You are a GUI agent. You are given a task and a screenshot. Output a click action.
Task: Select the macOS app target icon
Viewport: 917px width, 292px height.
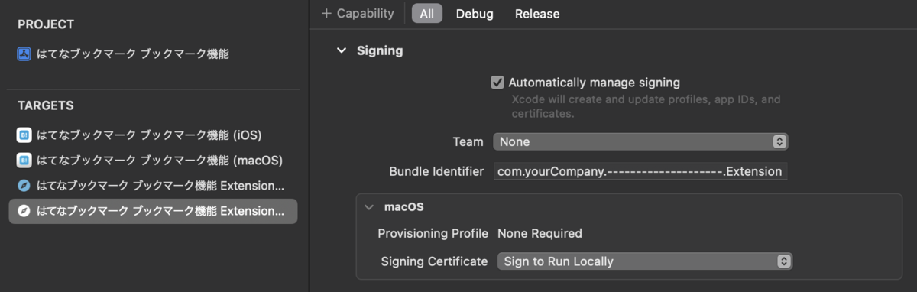pyautogui.click(x=24, y=161)
